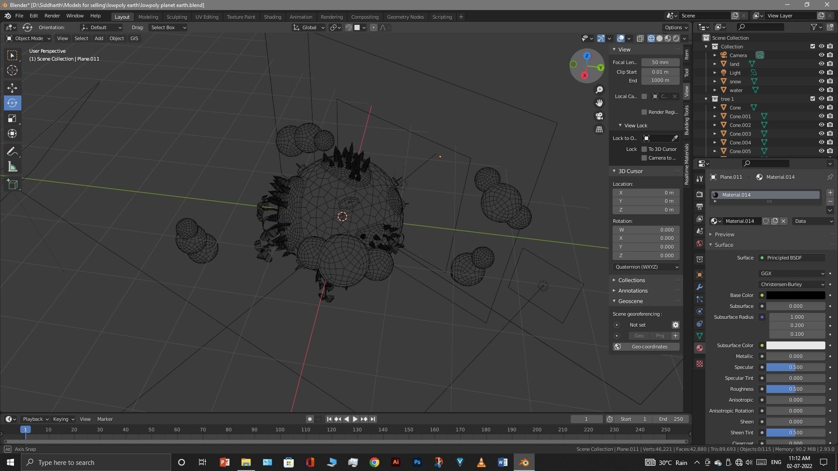This screenshot has height=471, width=838.
Task: Open the Modifier properties wrench icon
Action: coord(700,287)
